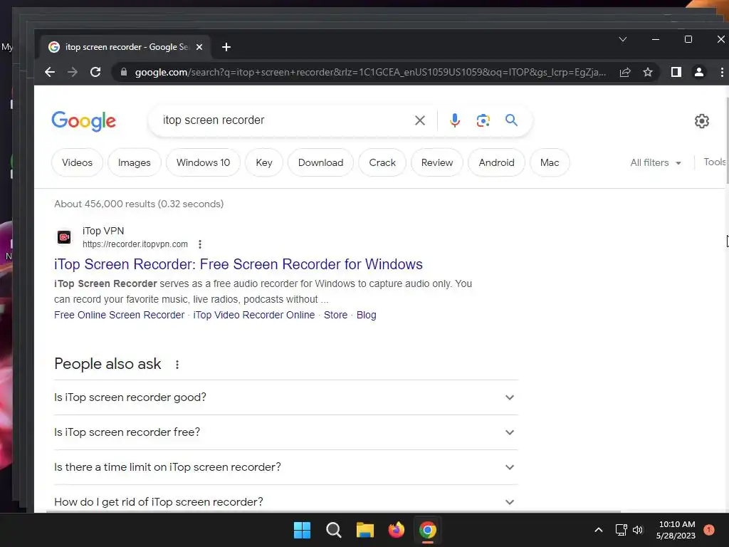Image resolution: width=729 pixels, height=547 pixels.
Task: Open File Explorer from taskbar
Action: 365,530
